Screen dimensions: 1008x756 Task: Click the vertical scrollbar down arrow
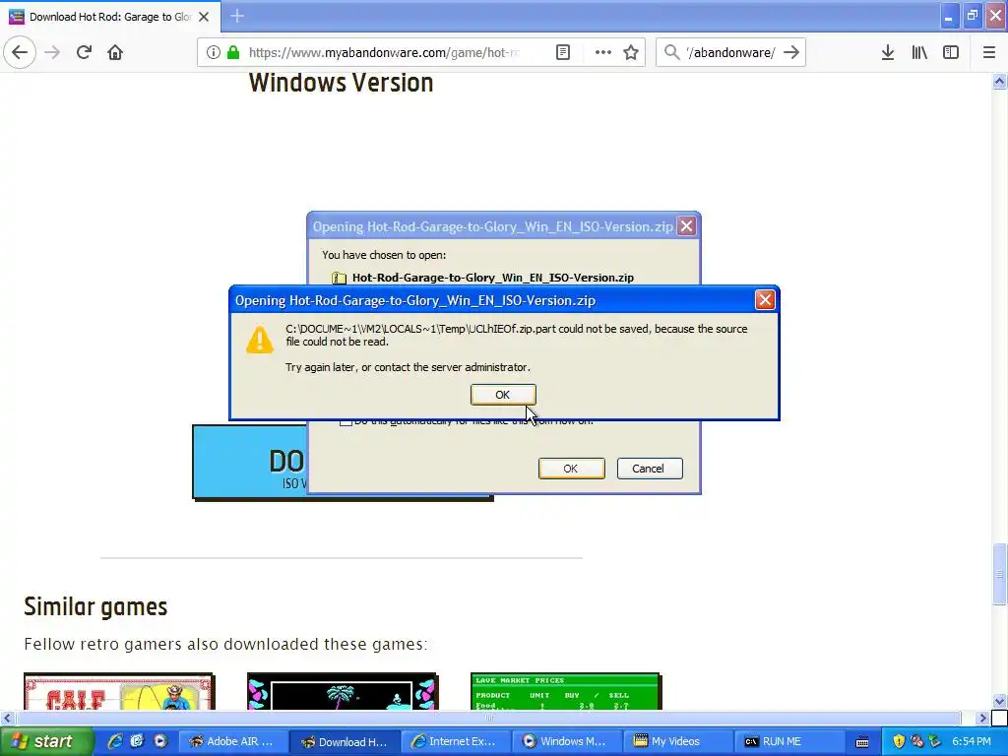pyautogui.click(x=999, y=701)
